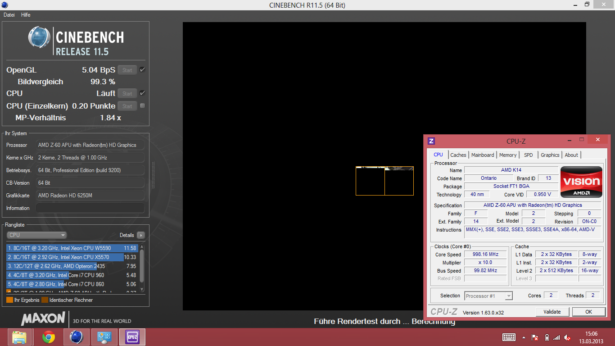
Task: Click the Bus Speed value 99.82 MHz
Action: [x=485, y=271]
